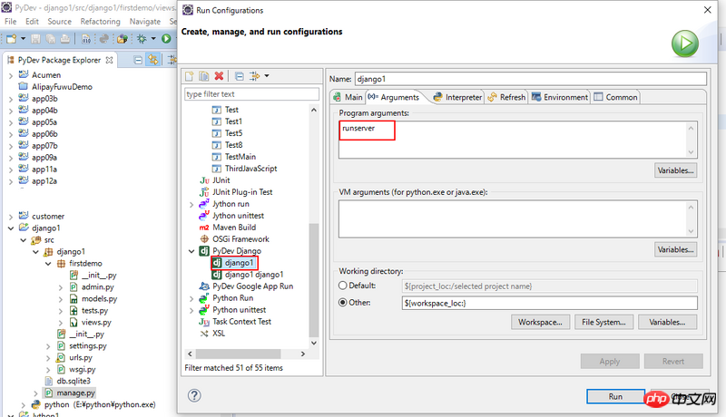Open the dialog help question mark icon
The height and width of the screenshot is (417, 726).
coord(193,395)
